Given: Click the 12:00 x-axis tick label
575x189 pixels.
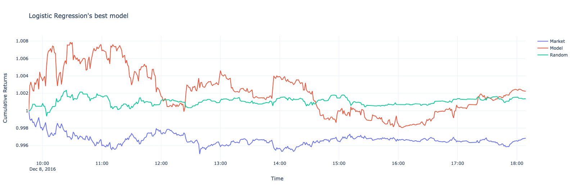Looking at the screenshot, I should [x=161, y=163].
